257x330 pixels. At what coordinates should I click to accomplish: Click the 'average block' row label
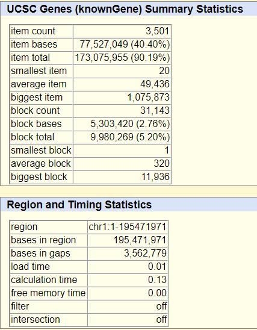40,164
